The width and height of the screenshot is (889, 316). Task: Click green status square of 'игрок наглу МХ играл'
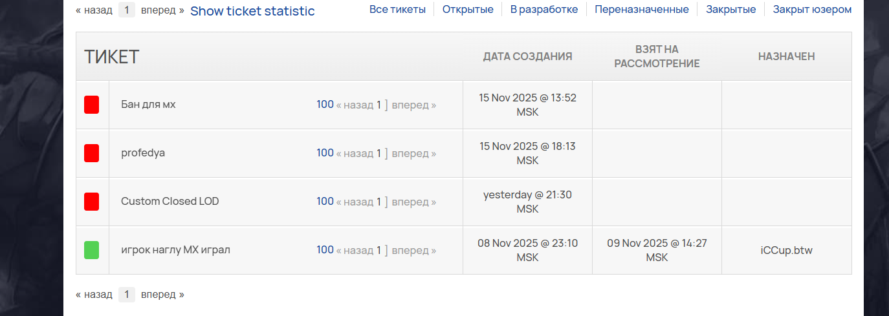(x=91, y=250)
